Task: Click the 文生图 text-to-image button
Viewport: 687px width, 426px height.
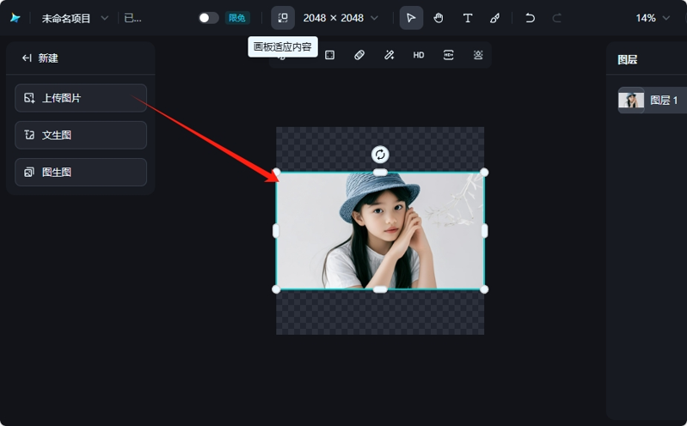Action: coord(81,135)
